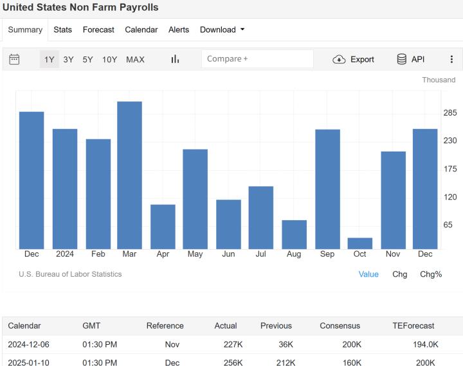463x366 pixels.
Task: Click the Previous column header
Action: coord(276,326)
